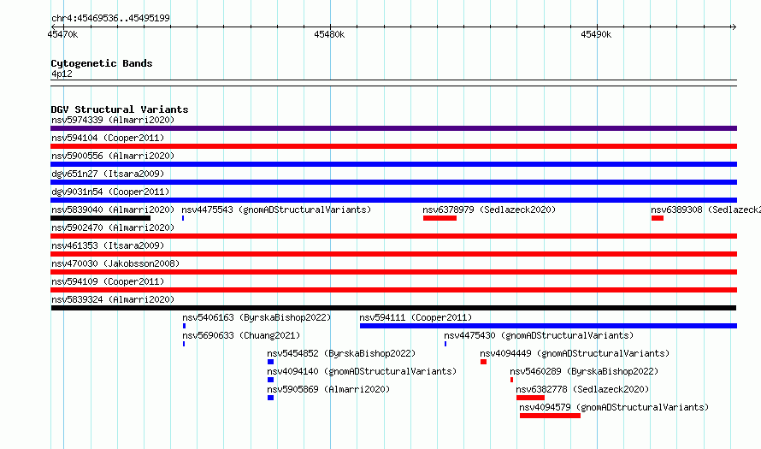Open variant label nsv5900556 (Almarri2020)
The height and width of the screenshot is (449, 761).
(113, 156)
